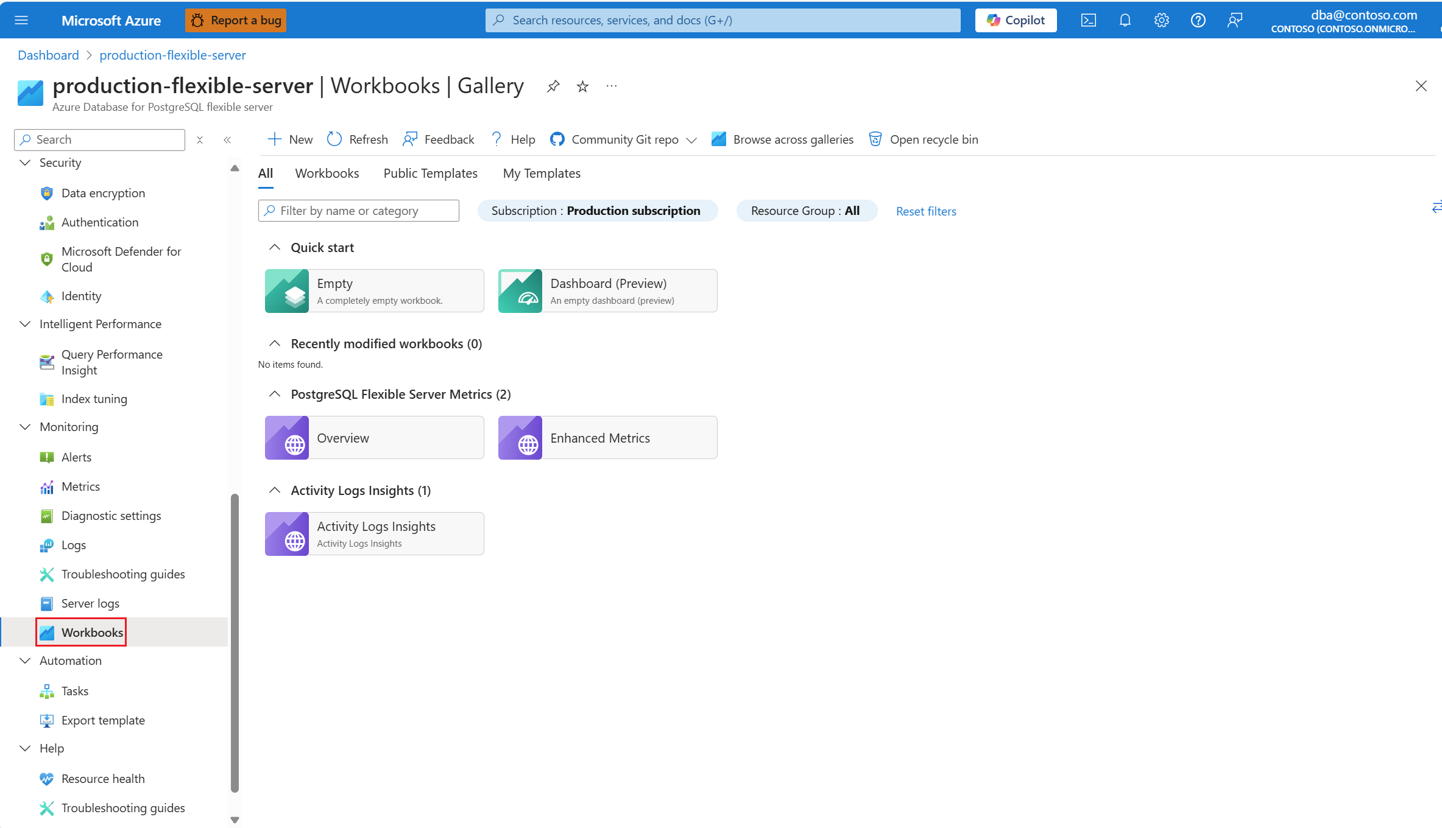Collapse the sidebar with double chevron
This screenshot has width=1442, height=828.
(227, 140)
